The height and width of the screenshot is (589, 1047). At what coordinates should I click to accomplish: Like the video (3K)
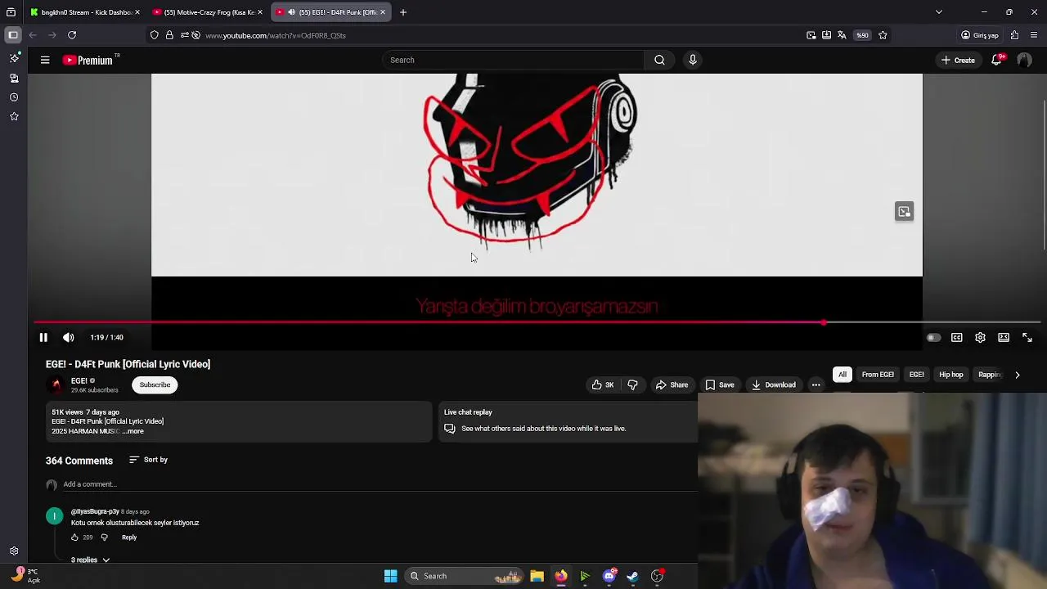point(603,384)
